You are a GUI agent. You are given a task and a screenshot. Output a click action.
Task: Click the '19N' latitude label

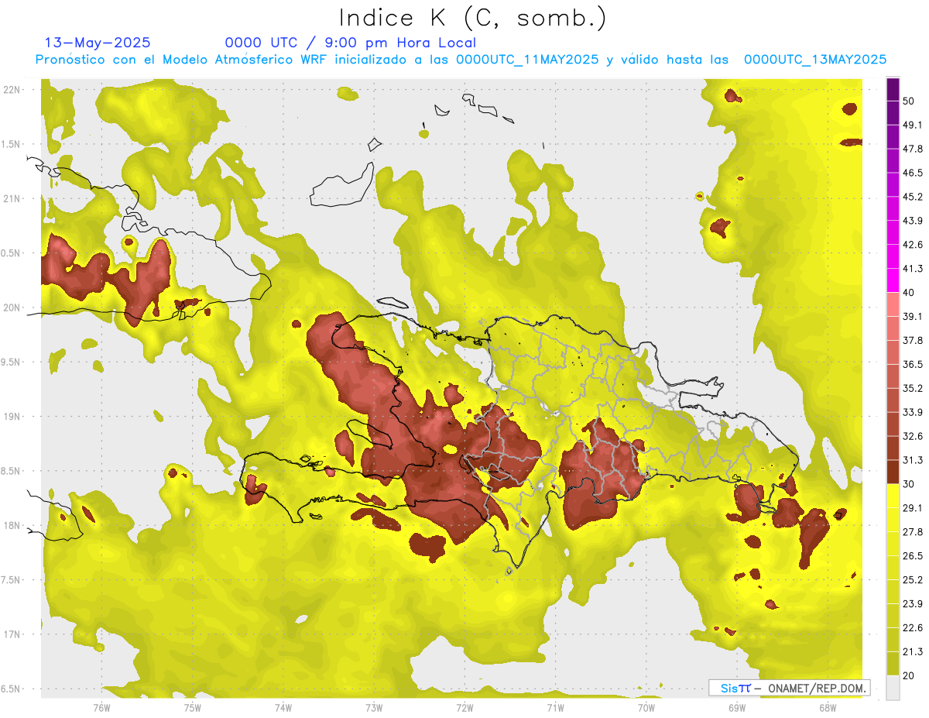pyautogui.click(x=12, y=417)
